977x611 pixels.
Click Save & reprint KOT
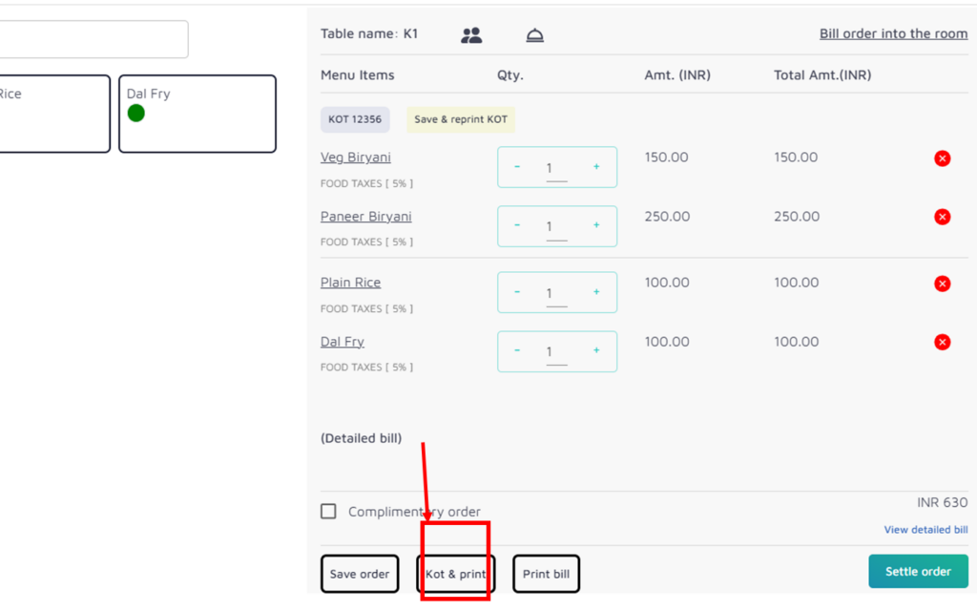[x=461, y=119]
